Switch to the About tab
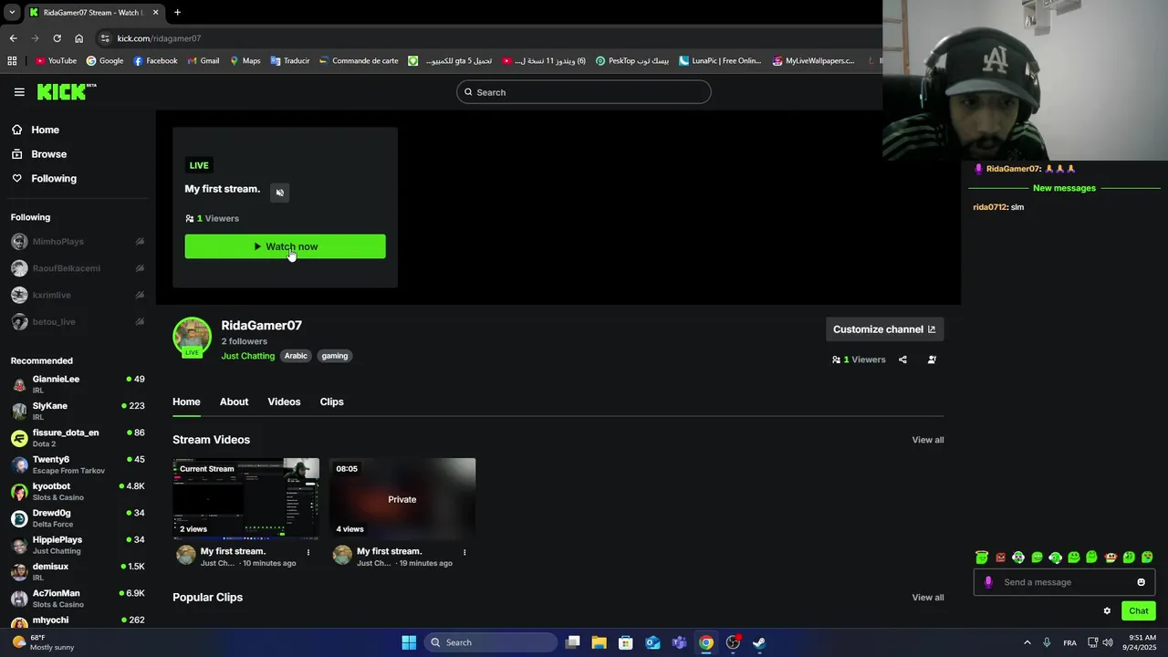The image size is (1168, 657). [234, 401]
